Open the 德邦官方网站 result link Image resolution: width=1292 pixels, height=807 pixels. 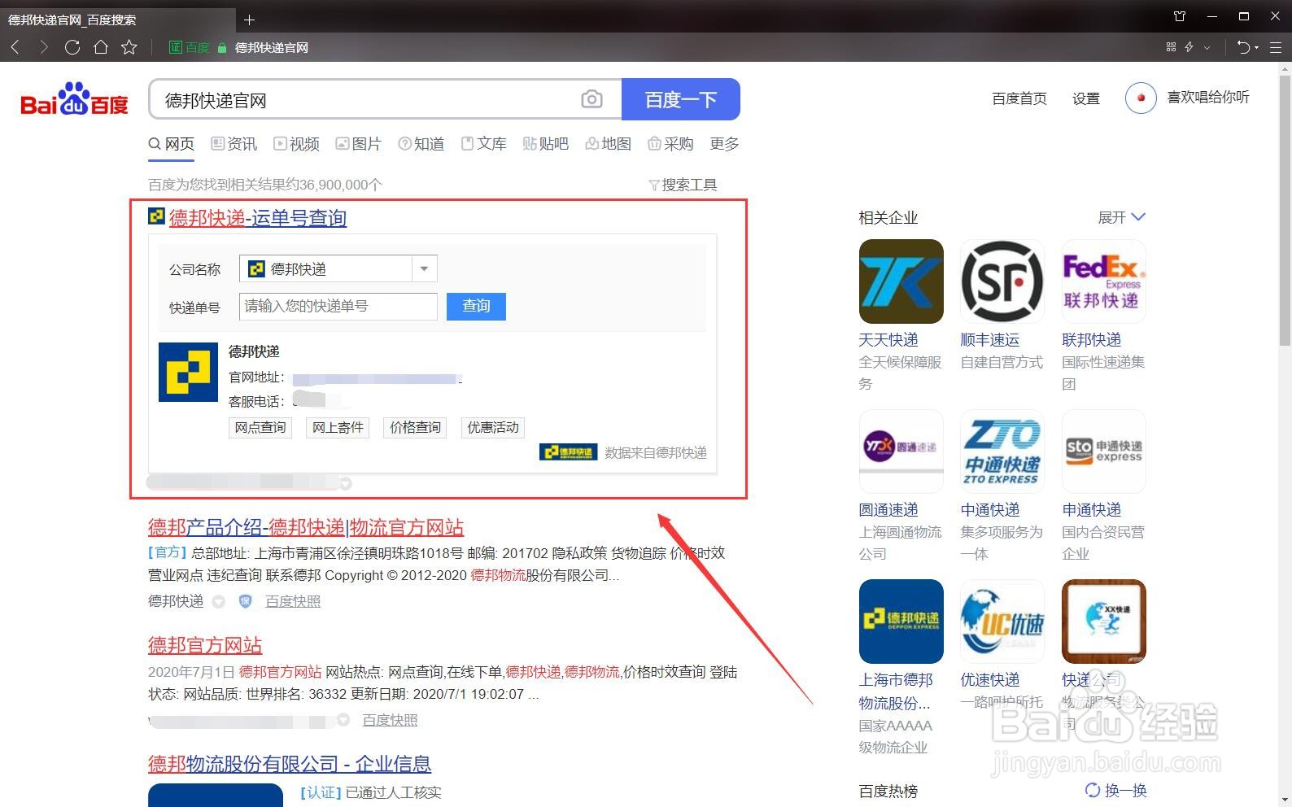205,645
